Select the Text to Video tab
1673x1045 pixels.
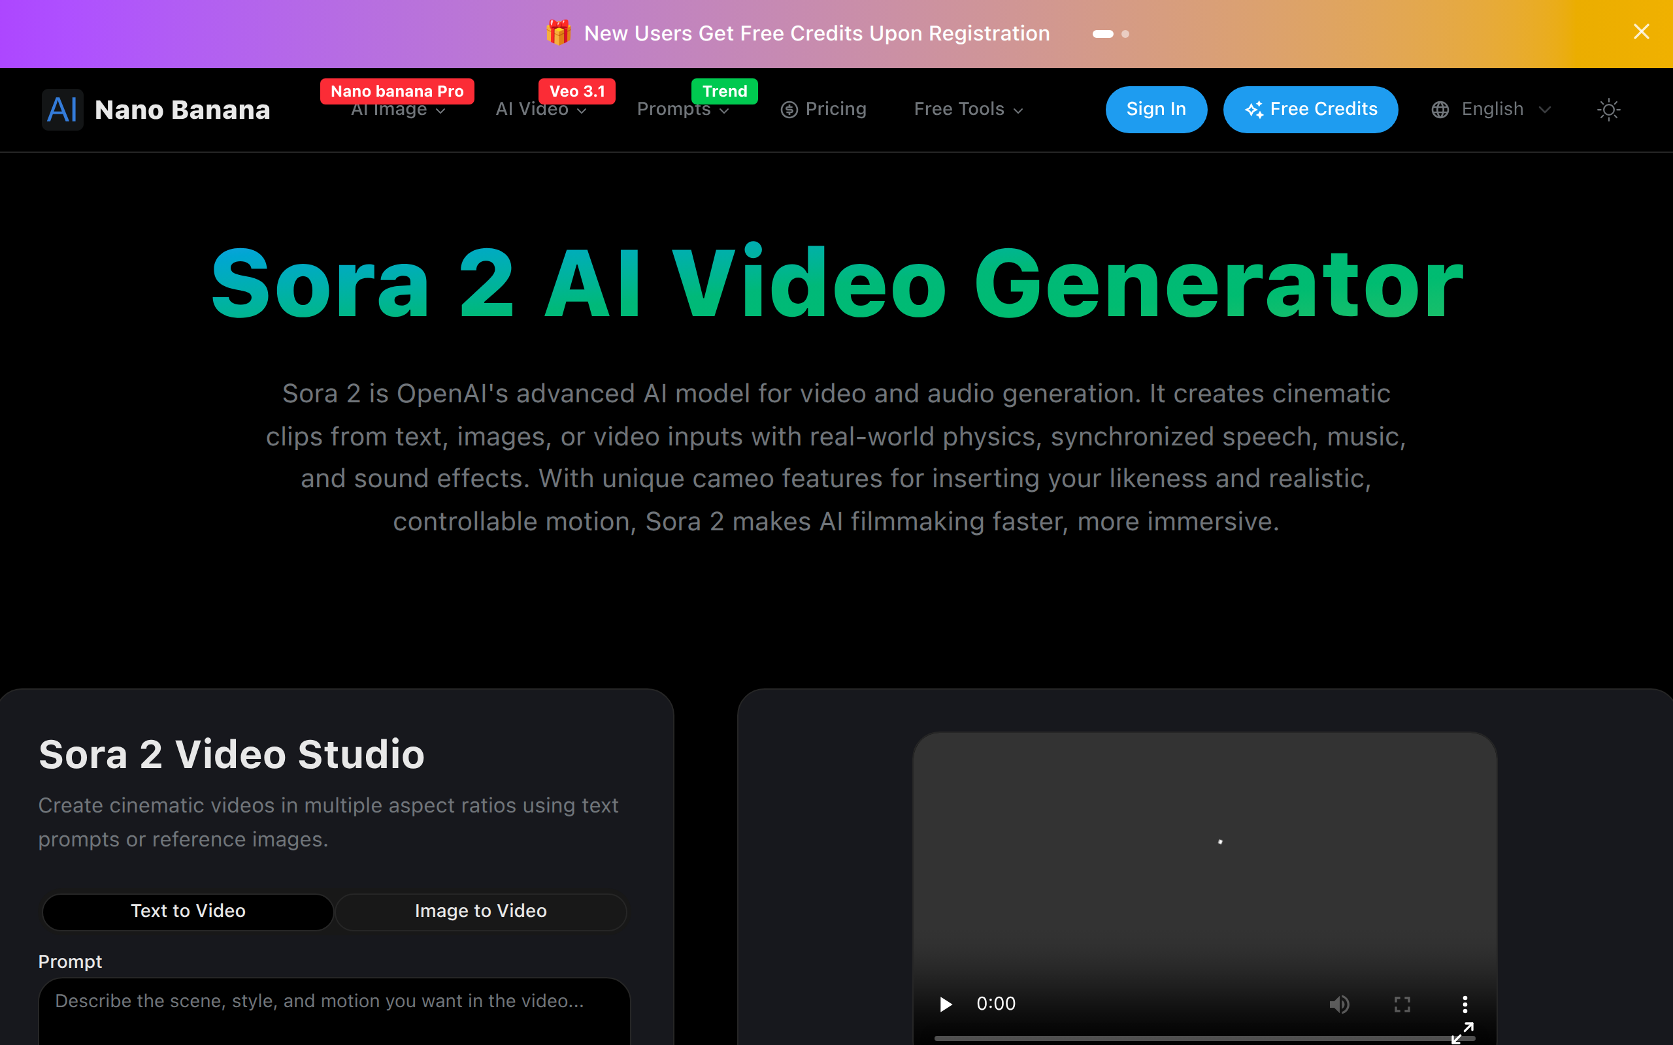pos(188,911)
